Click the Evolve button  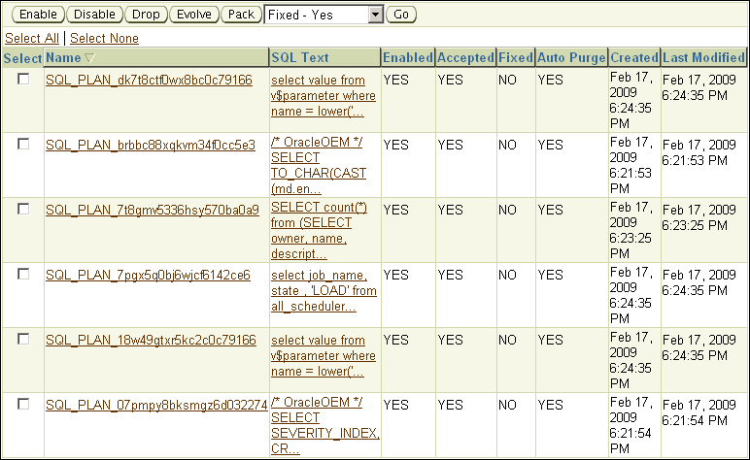[x=193, y=15]
